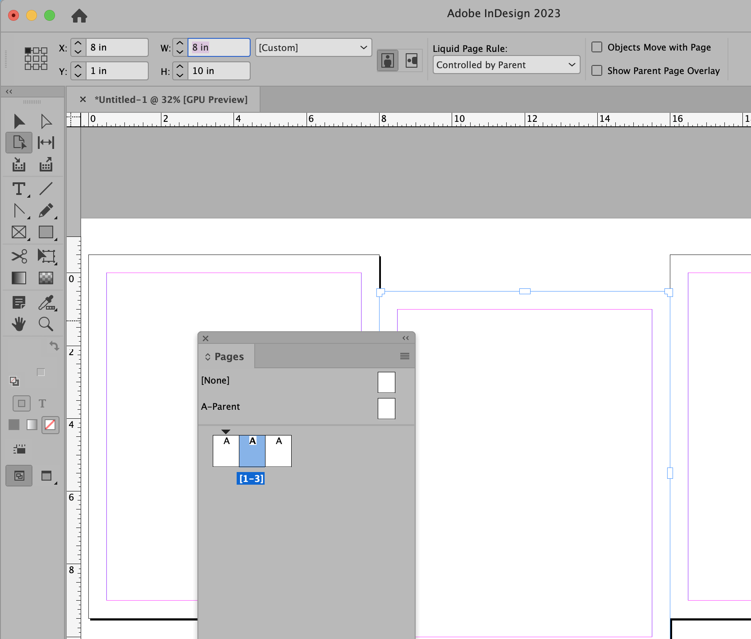Switch page orientation to landscape
751x639 pixels.
pyautogui.click(x=412, y=60)
